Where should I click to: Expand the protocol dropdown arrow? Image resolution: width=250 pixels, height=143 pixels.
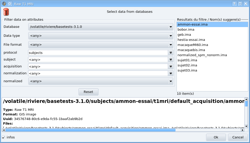(171, 53)
